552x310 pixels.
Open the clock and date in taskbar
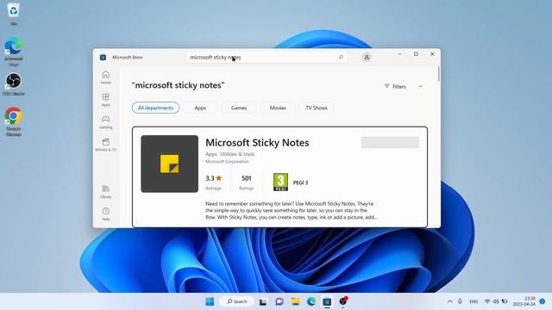tap(524, 301)
